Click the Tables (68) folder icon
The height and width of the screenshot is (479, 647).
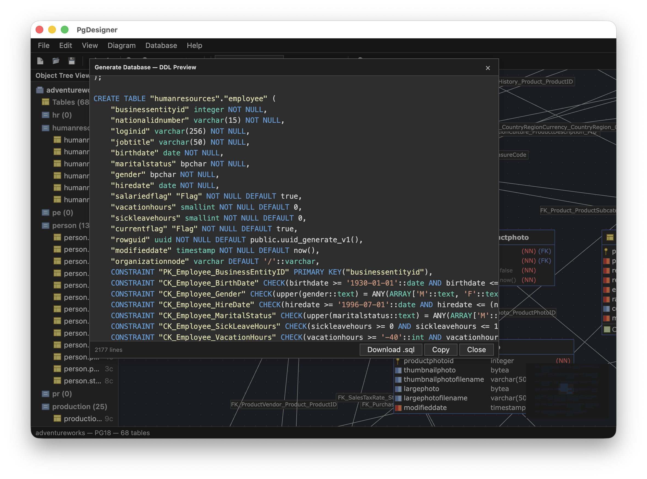click(45, 102)
